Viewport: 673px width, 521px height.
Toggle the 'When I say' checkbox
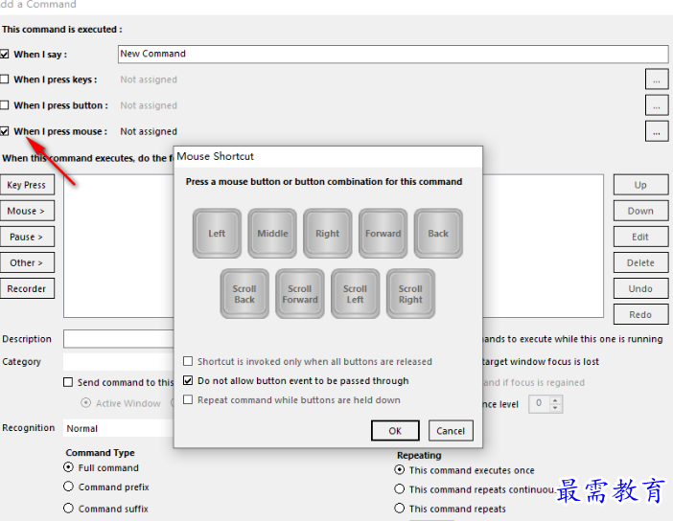(x=4, y=54)
